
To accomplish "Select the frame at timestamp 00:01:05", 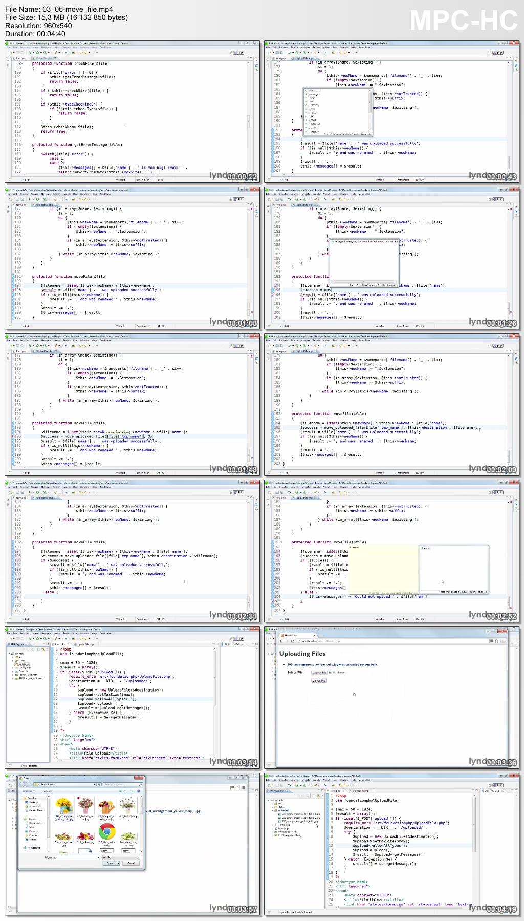I will pyautogui.click(x=133, y=258).
